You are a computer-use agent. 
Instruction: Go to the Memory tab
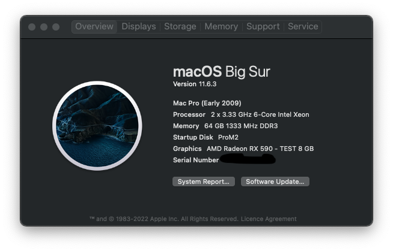(x=221, y=26)
